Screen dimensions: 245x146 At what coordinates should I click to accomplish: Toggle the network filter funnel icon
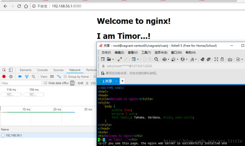(27, 77)
